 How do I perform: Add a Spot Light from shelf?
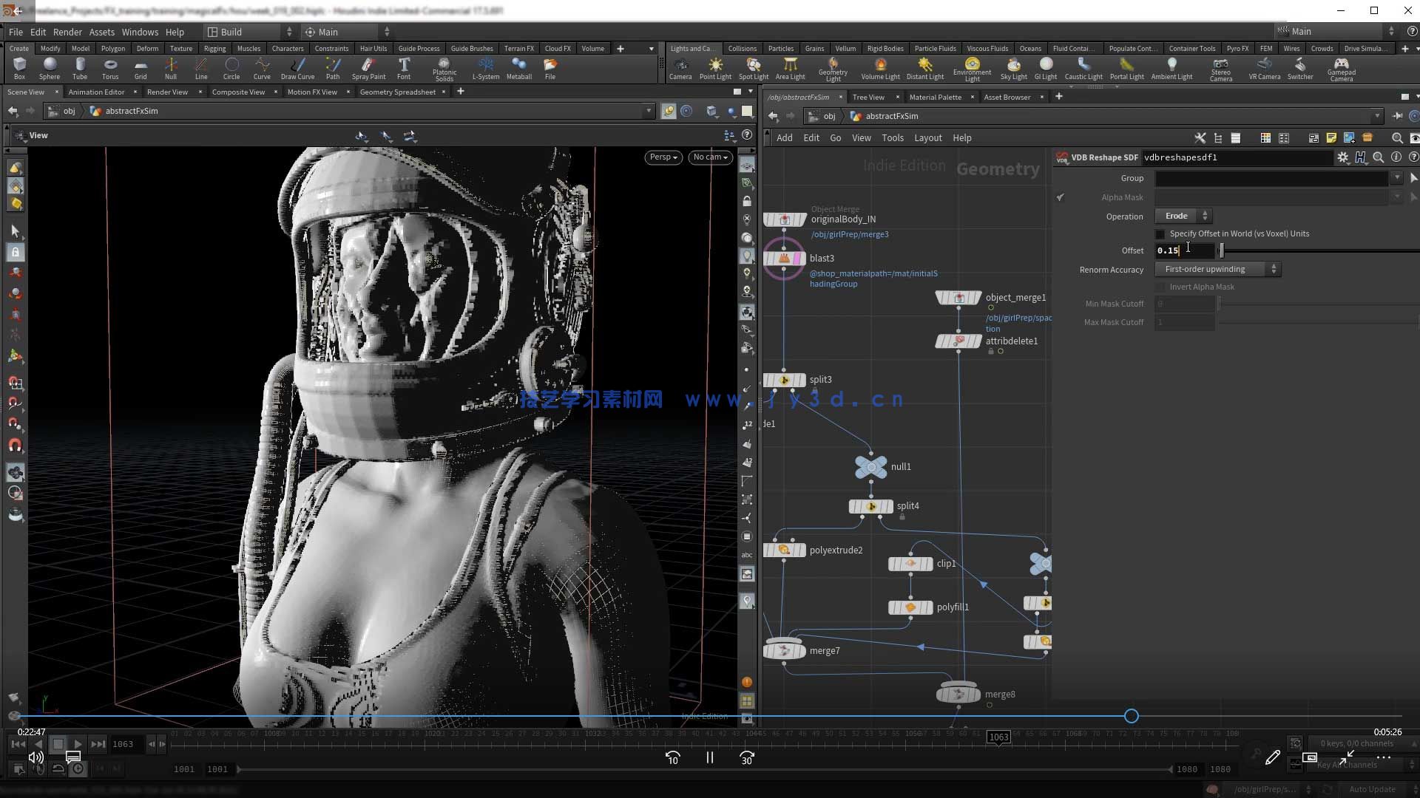click(753, 68)
